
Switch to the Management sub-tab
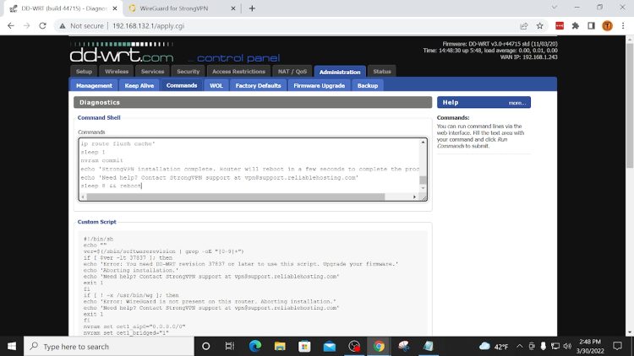94,85
